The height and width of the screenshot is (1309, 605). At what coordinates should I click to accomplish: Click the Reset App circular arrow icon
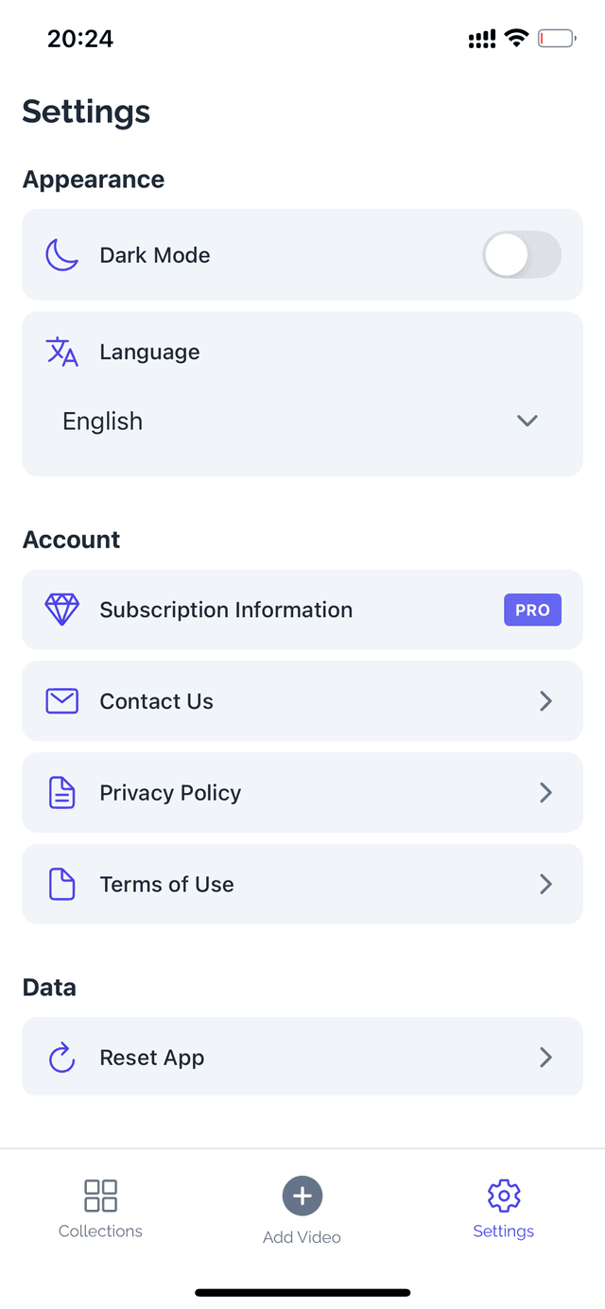click(x=62, y=1058)
